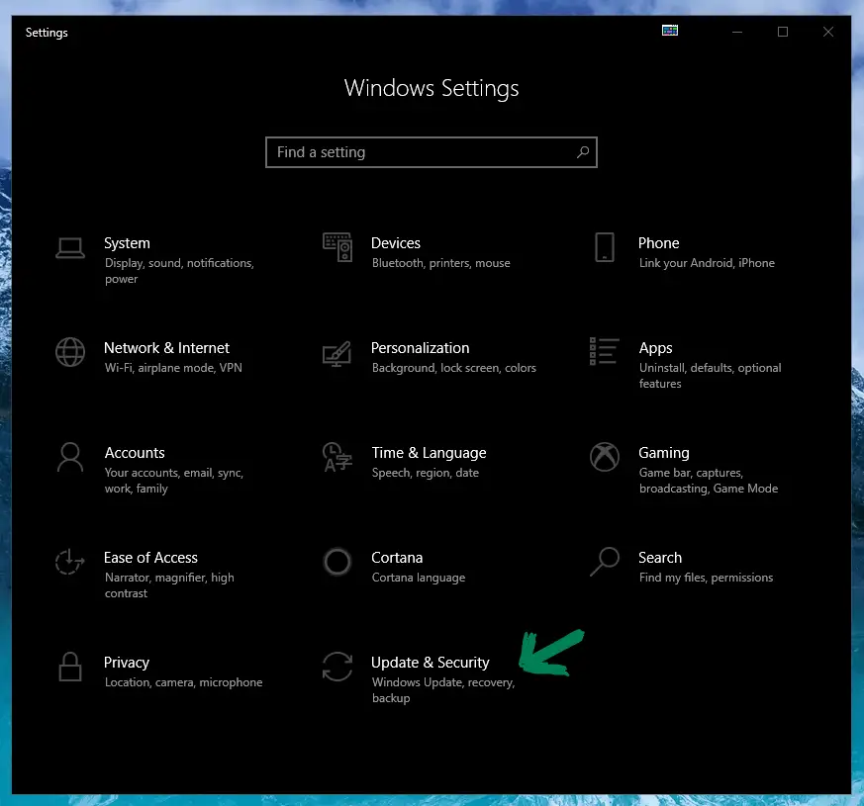Open Network & Internet heading
Viewport: 864px width, 806px height.
click(x=166, y=348)
